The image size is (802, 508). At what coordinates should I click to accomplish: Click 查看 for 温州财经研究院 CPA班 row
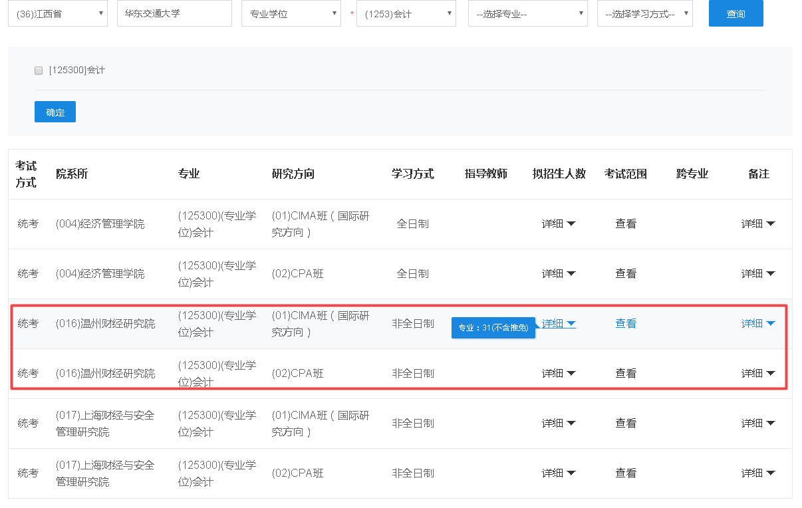pyautogui.click(x=626, y=374)
